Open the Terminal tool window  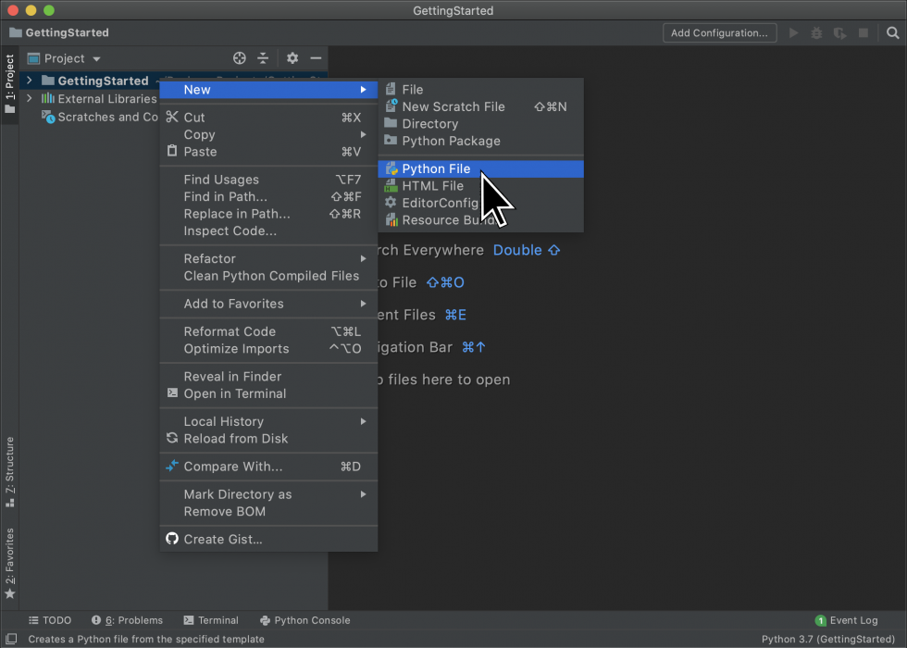[x=211, y=620]
